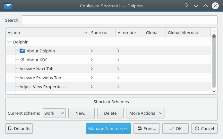The width and height of the screenshot is (223, 139).
Task: Delete the current shortcut scheme
Action: click(x=110, y=113)
